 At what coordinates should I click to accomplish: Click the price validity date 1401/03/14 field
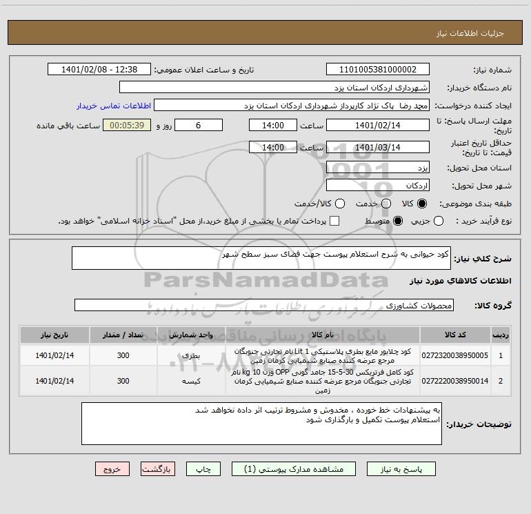(x=378, y=147)
